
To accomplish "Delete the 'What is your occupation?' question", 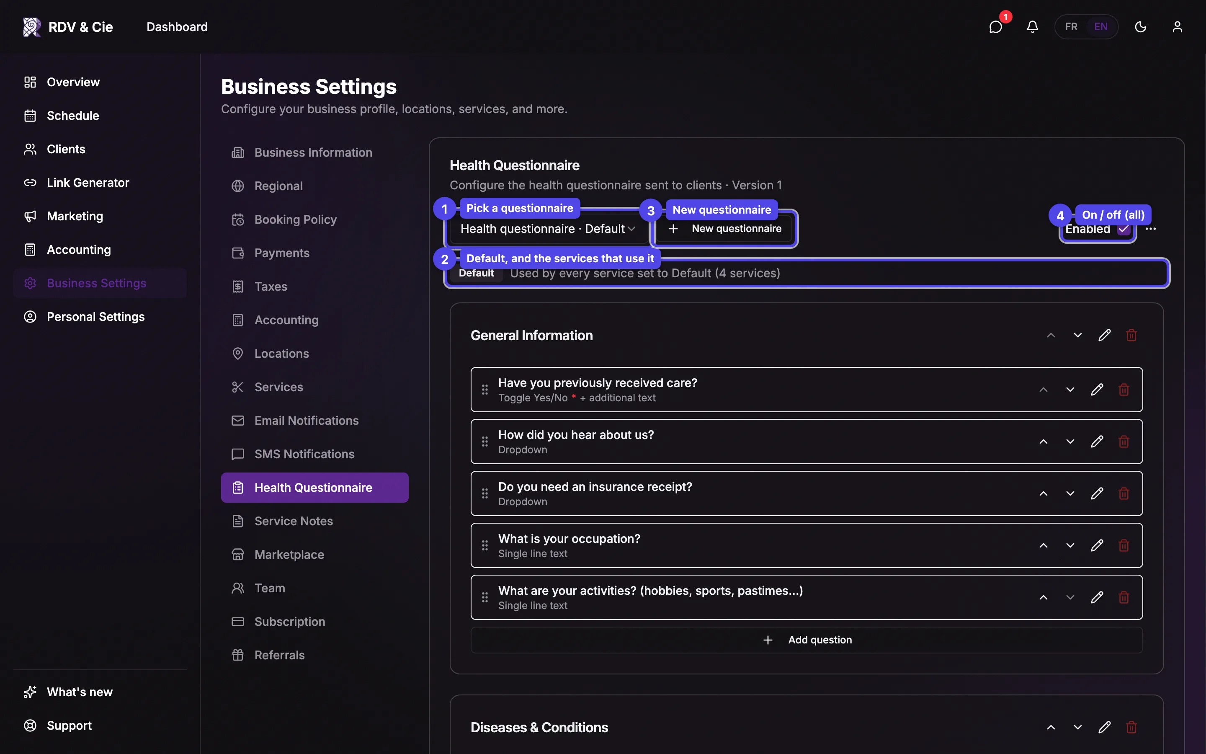I will (x=1124, y=545).
